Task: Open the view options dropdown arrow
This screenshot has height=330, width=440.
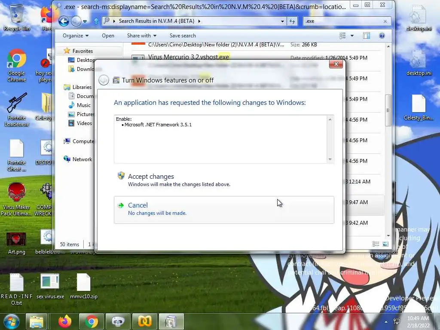Action: [352, 36]
